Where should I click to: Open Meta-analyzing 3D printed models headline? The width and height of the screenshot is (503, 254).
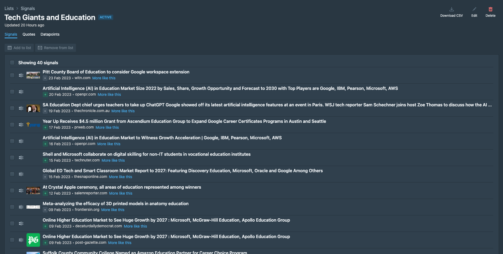116,204
